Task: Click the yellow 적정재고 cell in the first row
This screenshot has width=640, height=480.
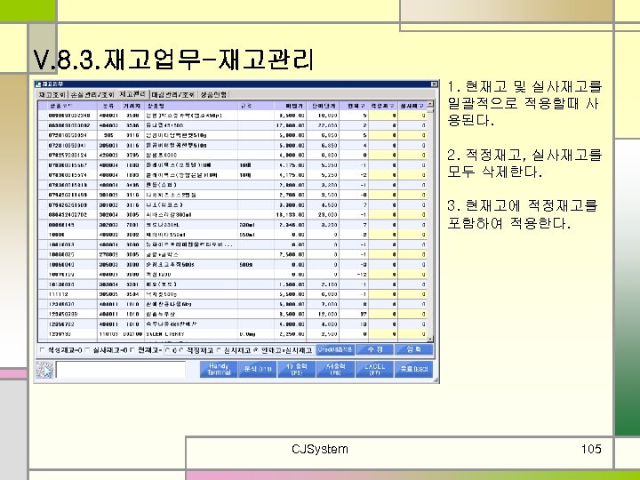Action: click(x=383, y=116)
